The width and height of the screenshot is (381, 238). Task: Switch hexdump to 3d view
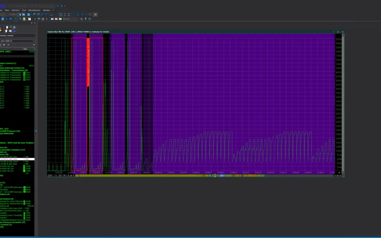(x=60, y=175)
